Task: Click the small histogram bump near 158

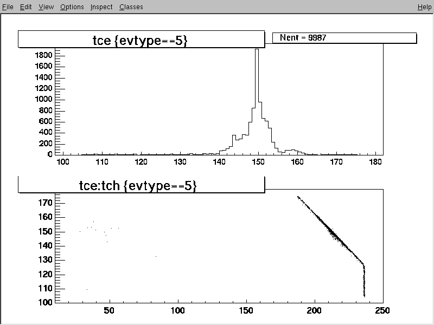Action: click(x=292, y=152)
